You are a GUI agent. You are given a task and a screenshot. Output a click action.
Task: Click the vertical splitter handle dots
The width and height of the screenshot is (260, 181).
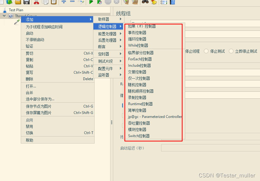click(112, 122)
